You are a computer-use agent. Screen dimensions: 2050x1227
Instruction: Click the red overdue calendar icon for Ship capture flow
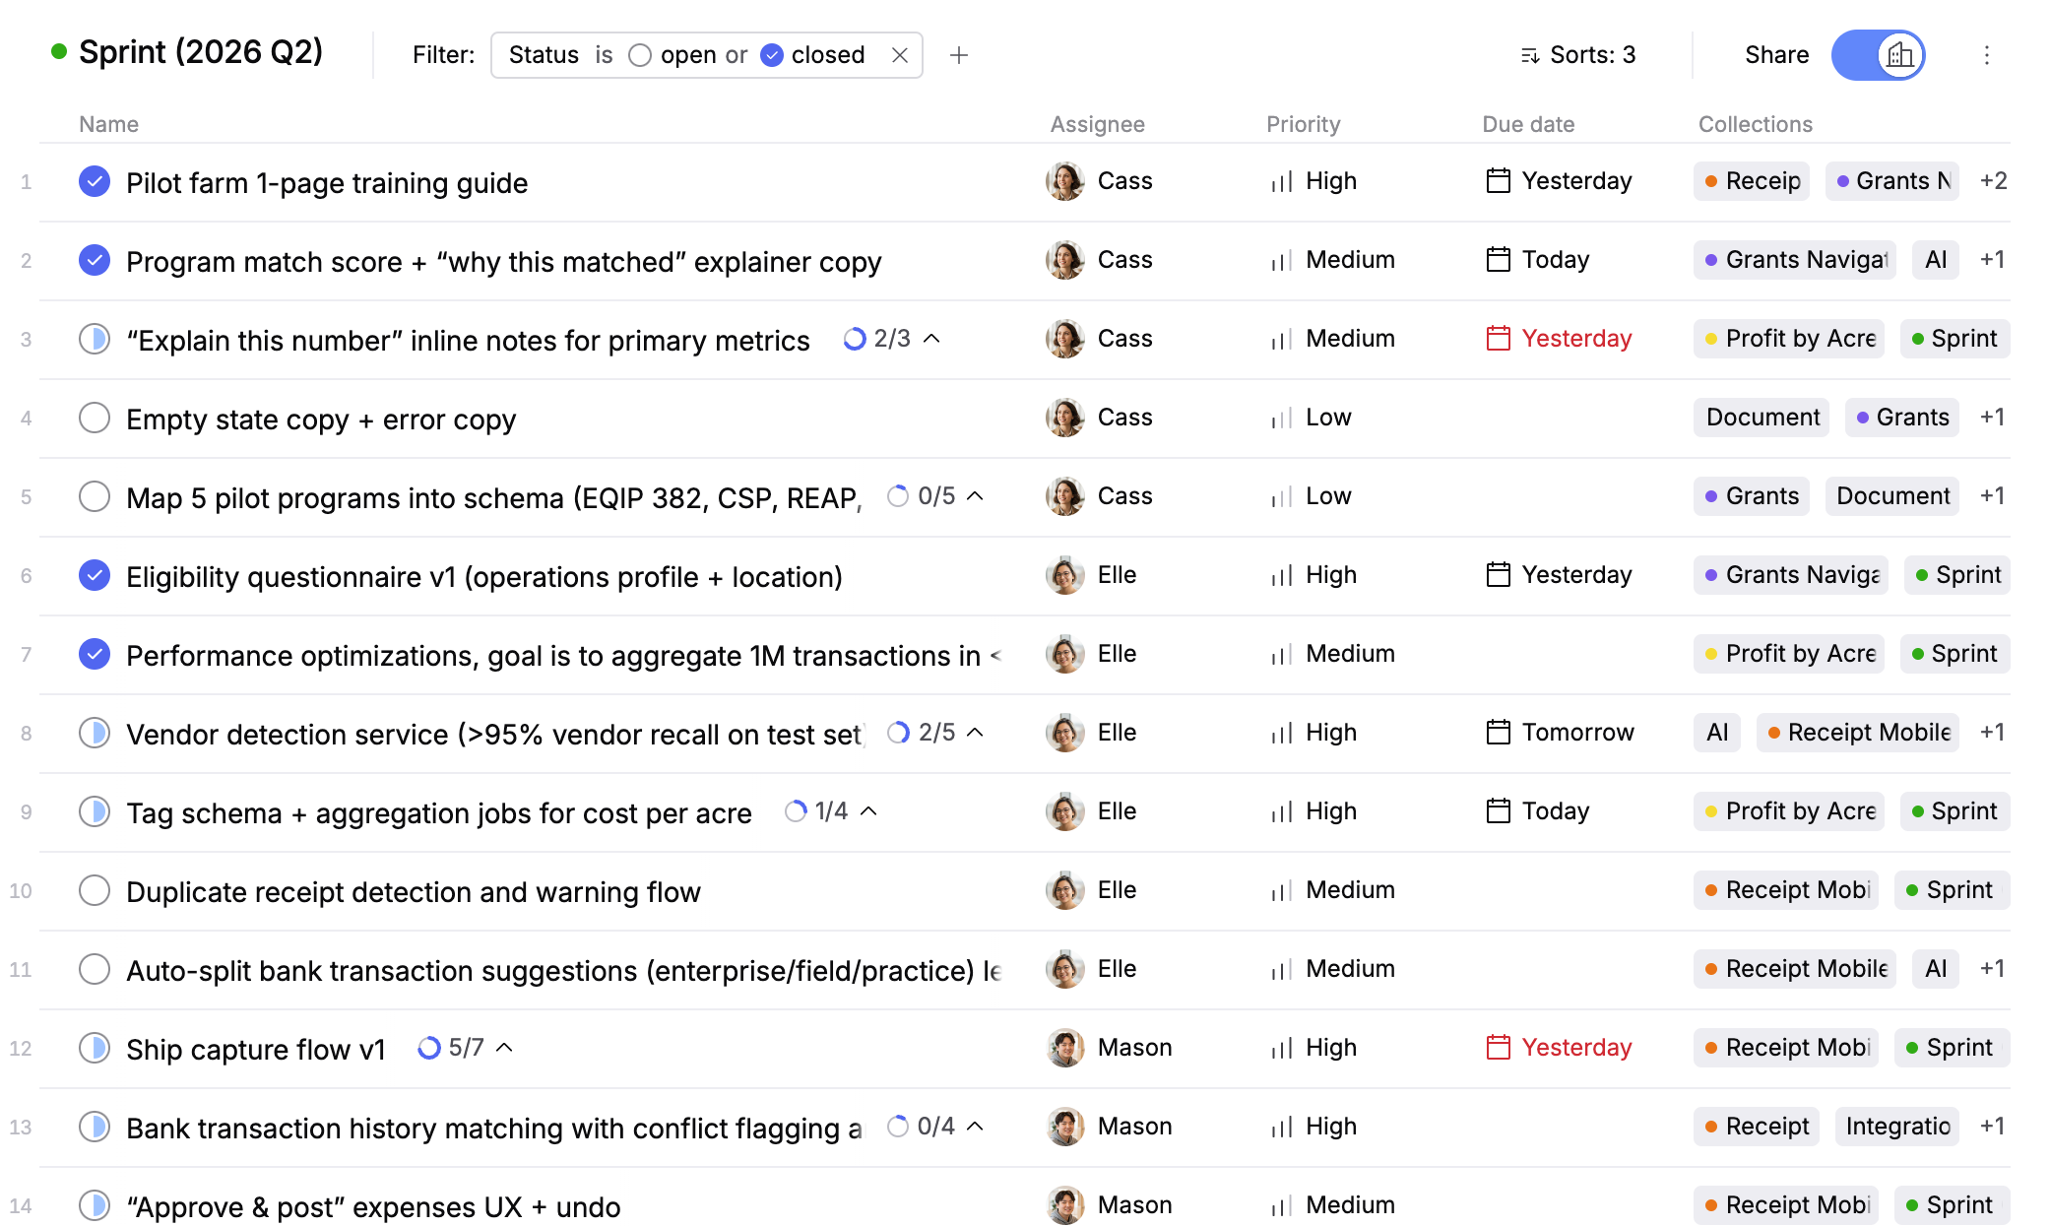click(x=1498, y=1048)
